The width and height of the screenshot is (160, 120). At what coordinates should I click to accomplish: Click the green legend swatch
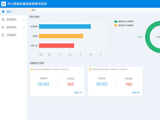(x=116, y=22)
